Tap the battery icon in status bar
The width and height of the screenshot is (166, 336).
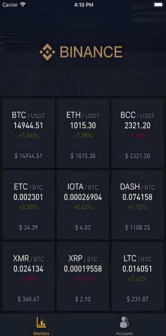coord(158,5)
